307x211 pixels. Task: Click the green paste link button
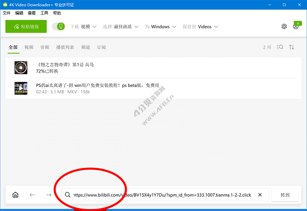tap(26, 26)
